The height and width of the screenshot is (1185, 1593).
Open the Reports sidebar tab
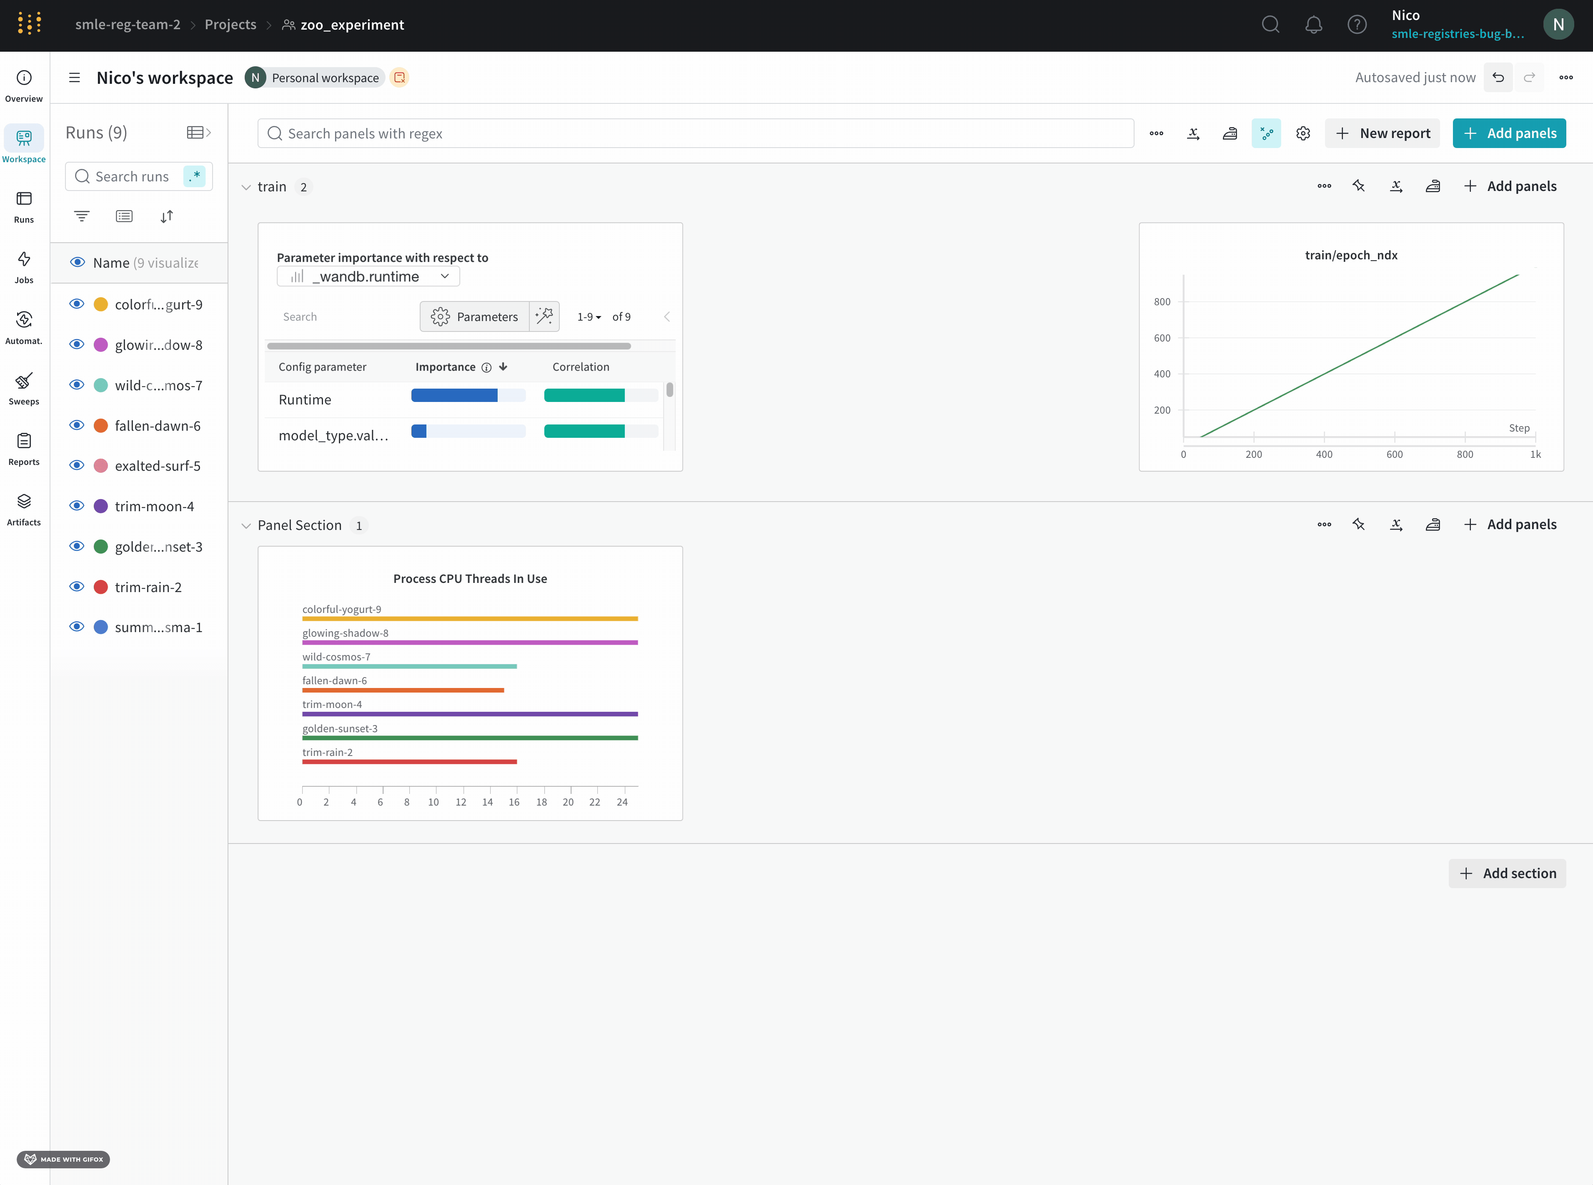coord(24,449)
